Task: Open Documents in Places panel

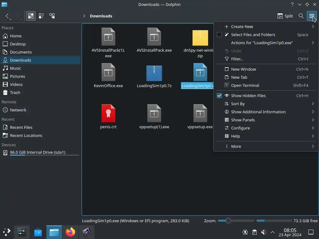Action: (x=41, y=52)
